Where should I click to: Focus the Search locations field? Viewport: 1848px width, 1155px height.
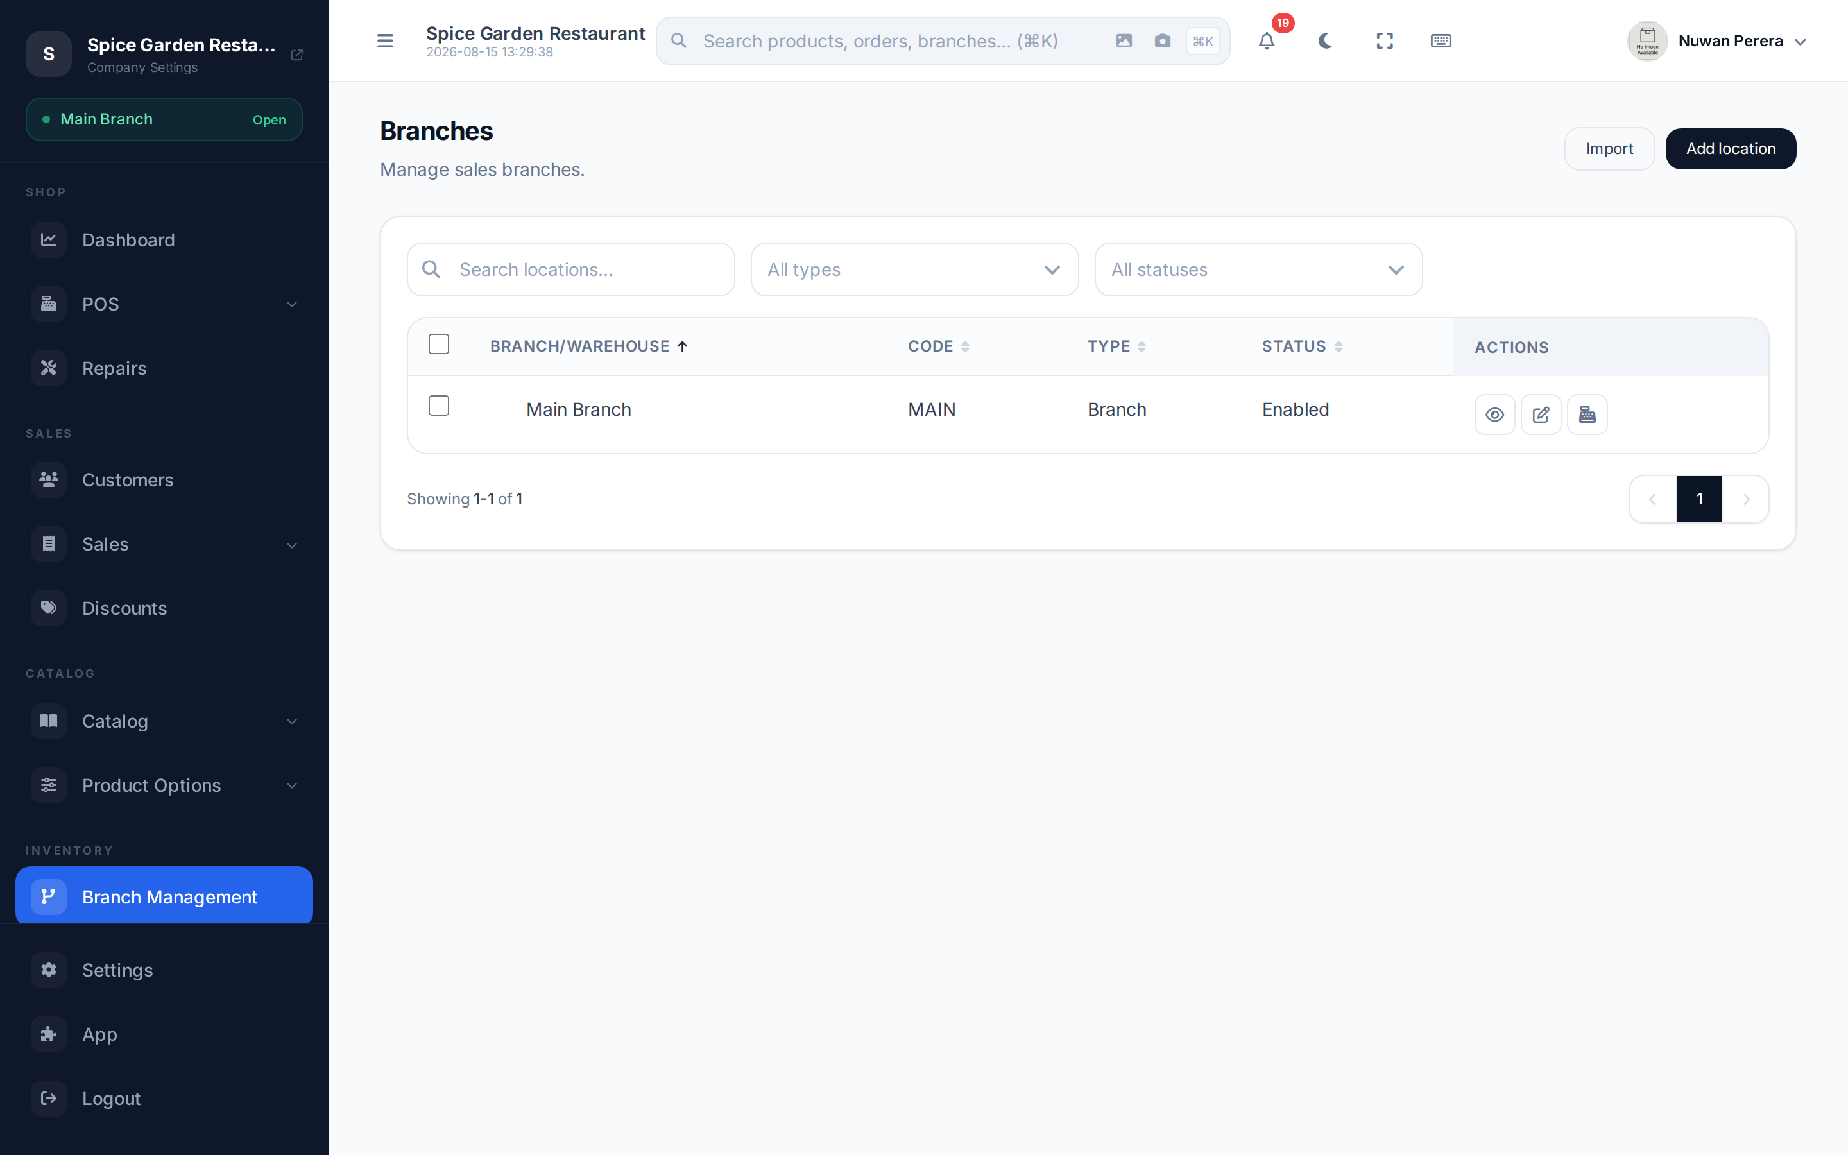pos(570,269)
